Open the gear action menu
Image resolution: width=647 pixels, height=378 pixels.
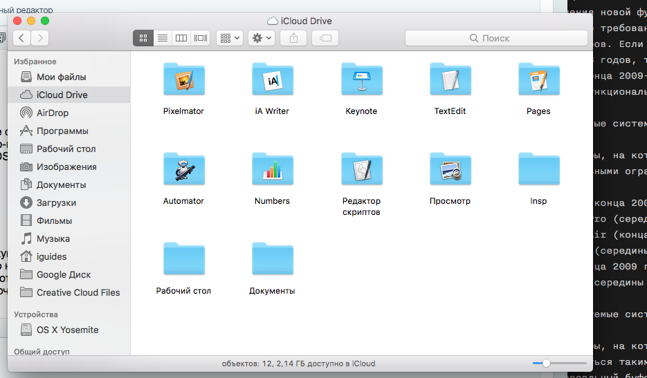[x=262, y=38]
